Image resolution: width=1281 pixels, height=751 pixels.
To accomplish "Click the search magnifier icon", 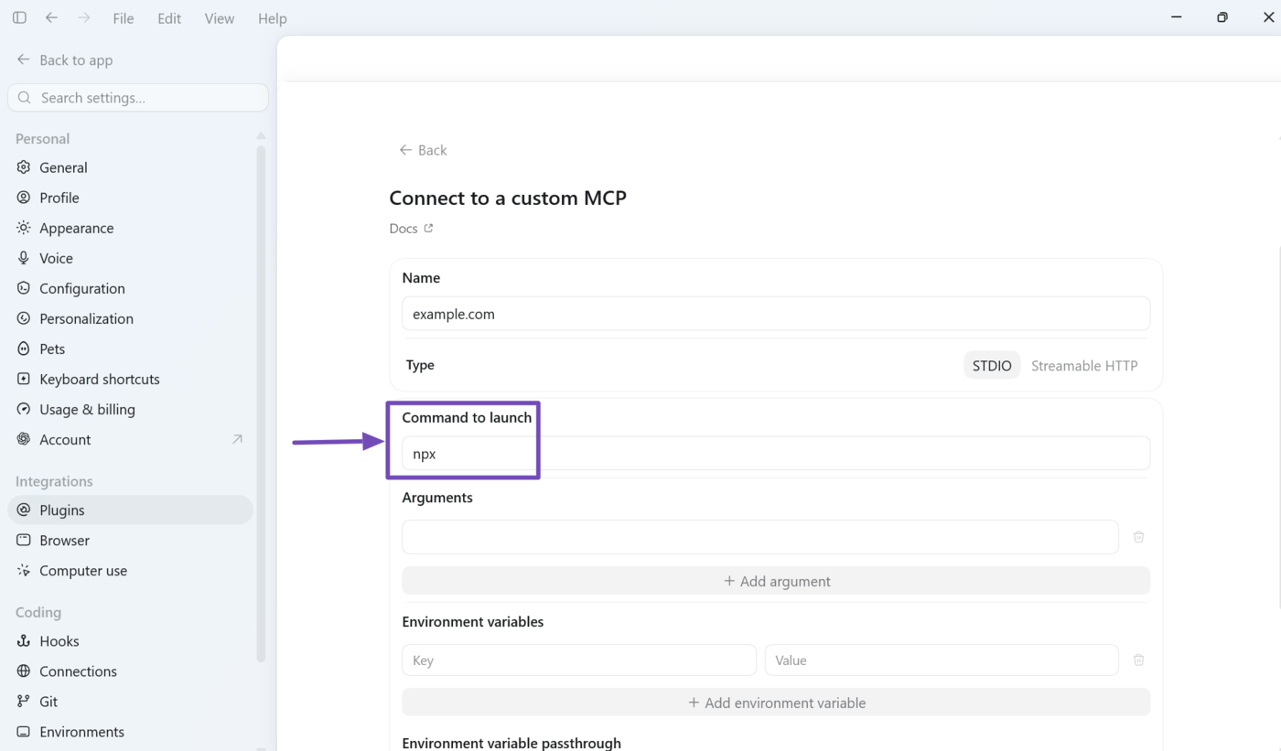I will pos(25,98).
